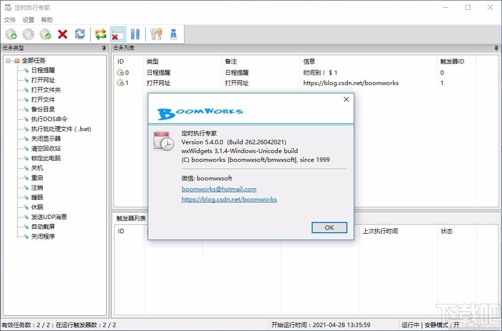Viewport: 502px width, 331px height.
Task: Click the red X delete icon
Action: (x=63, y=34)
